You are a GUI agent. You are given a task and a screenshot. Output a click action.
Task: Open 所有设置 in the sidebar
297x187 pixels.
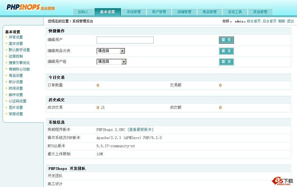pos(16,37)
